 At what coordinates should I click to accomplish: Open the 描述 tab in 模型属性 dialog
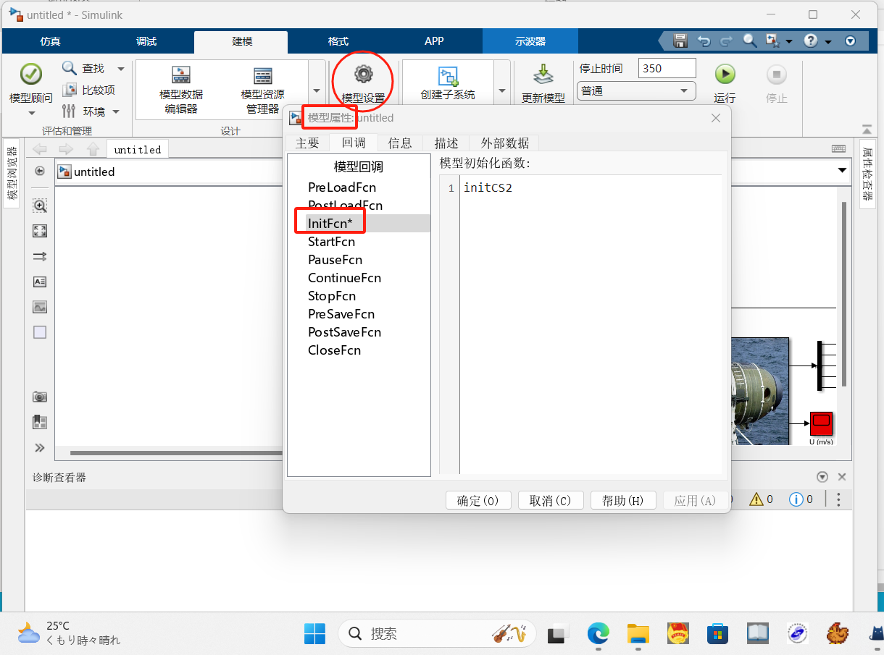(x=446, y=143)
